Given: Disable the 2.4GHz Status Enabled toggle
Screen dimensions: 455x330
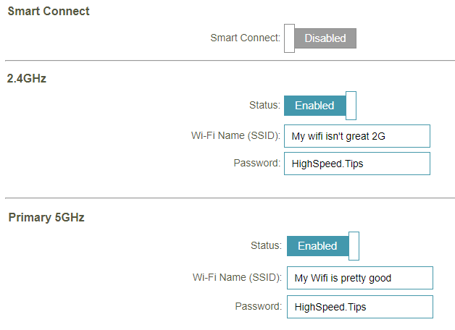Looking at the screenshot, I should click(x=320, y=106).
